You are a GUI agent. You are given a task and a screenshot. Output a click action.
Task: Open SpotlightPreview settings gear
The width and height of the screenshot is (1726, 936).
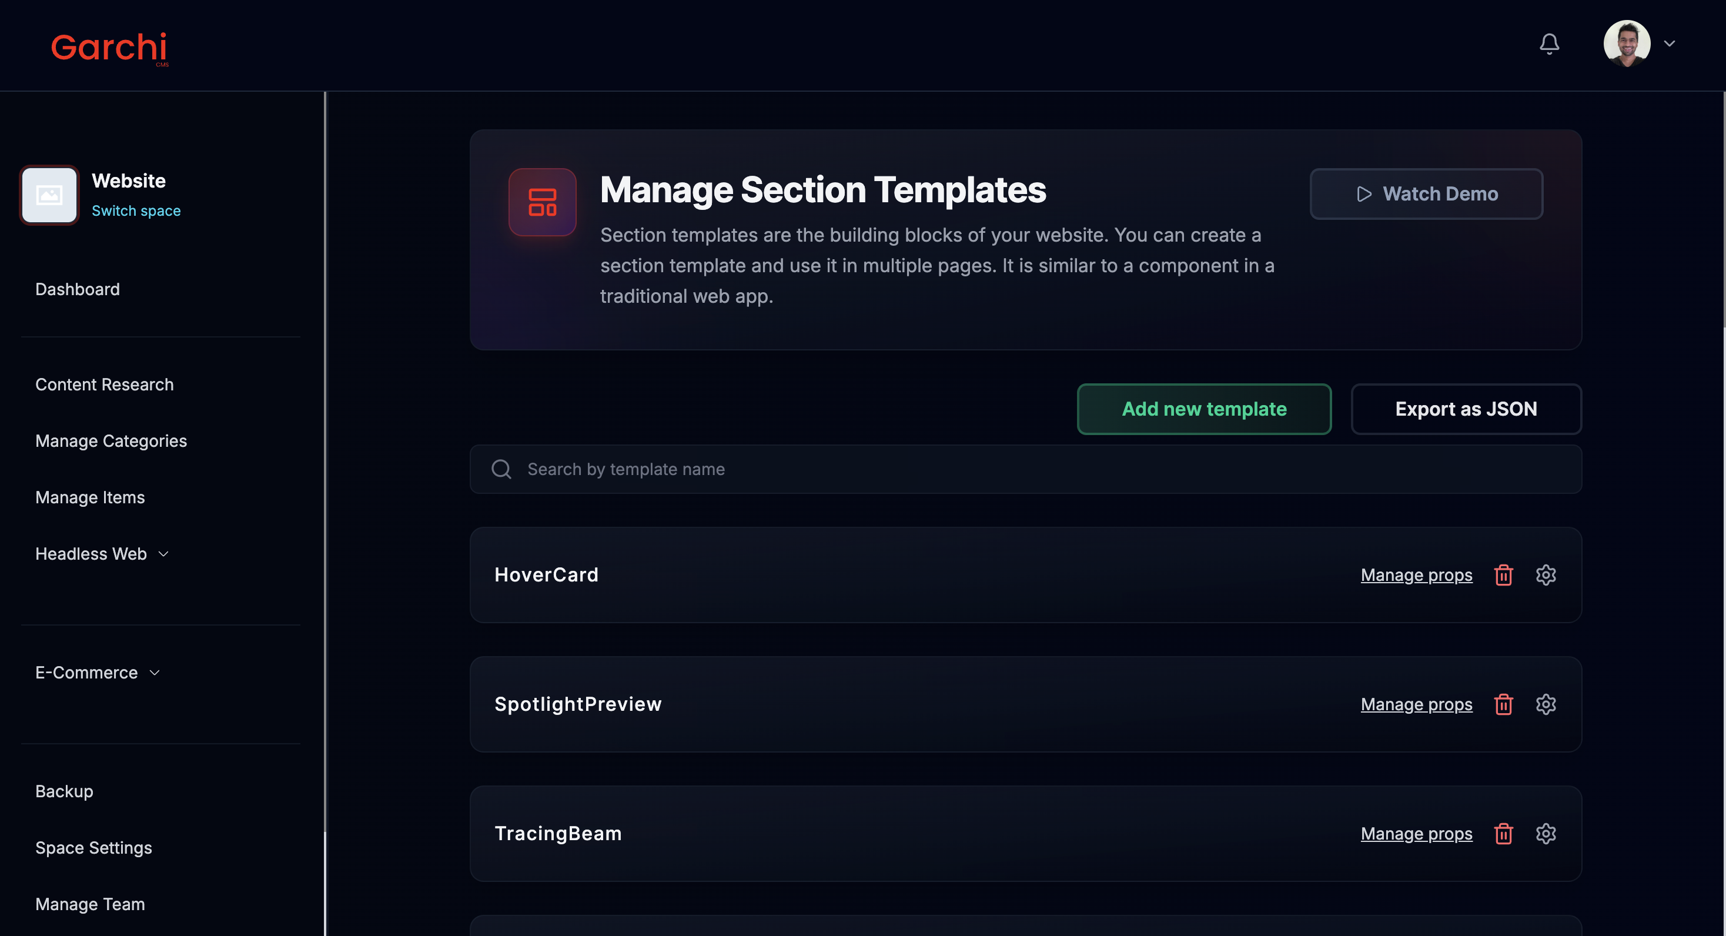(x=1545, y=704)
